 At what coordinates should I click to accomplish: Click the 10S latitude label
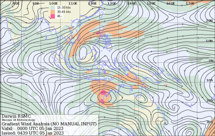[210, 80]
